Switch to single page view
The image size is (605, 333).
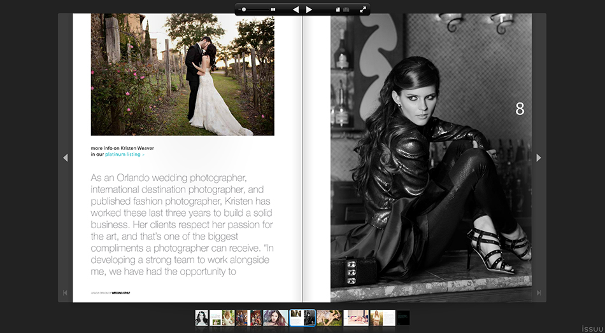338,10
